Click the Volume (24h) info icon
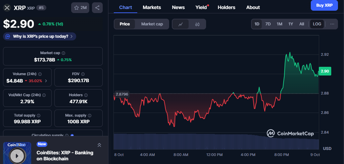This screenshot has width=344, height=164. (40, 74)
